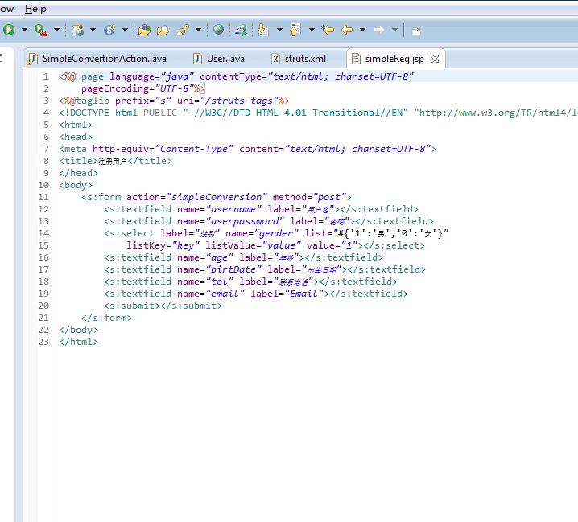Image resolution: width=578 pixels, height=522 pixels.
Task: Click the "tel" name value on line 18
Action: [x=220, y=282]
